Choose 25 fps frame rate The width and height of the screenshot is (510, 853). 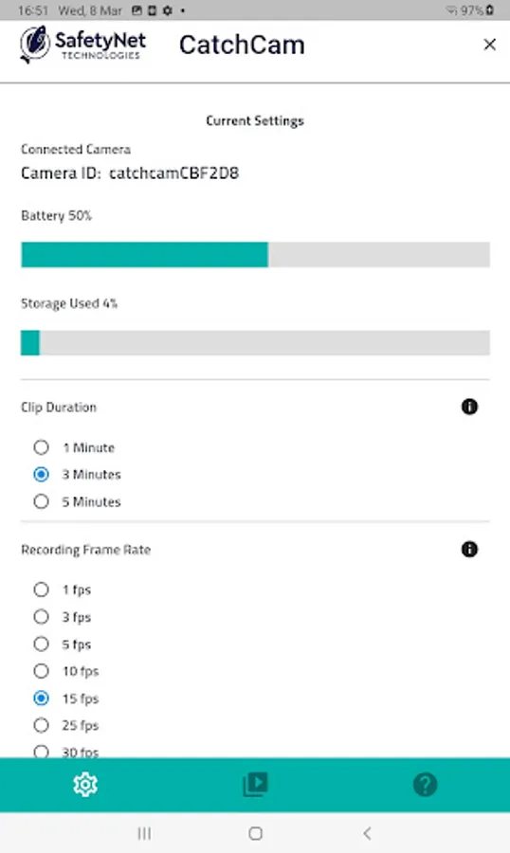click(x=65, y=725)
